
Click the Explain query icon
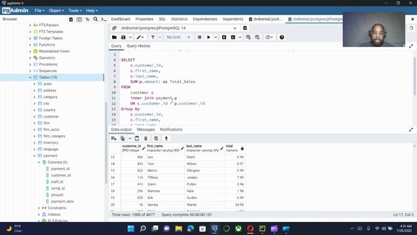[x=224, y=37]
